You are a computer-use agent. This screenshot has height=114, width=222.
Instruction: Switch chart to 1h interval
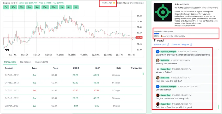[62, 7]
